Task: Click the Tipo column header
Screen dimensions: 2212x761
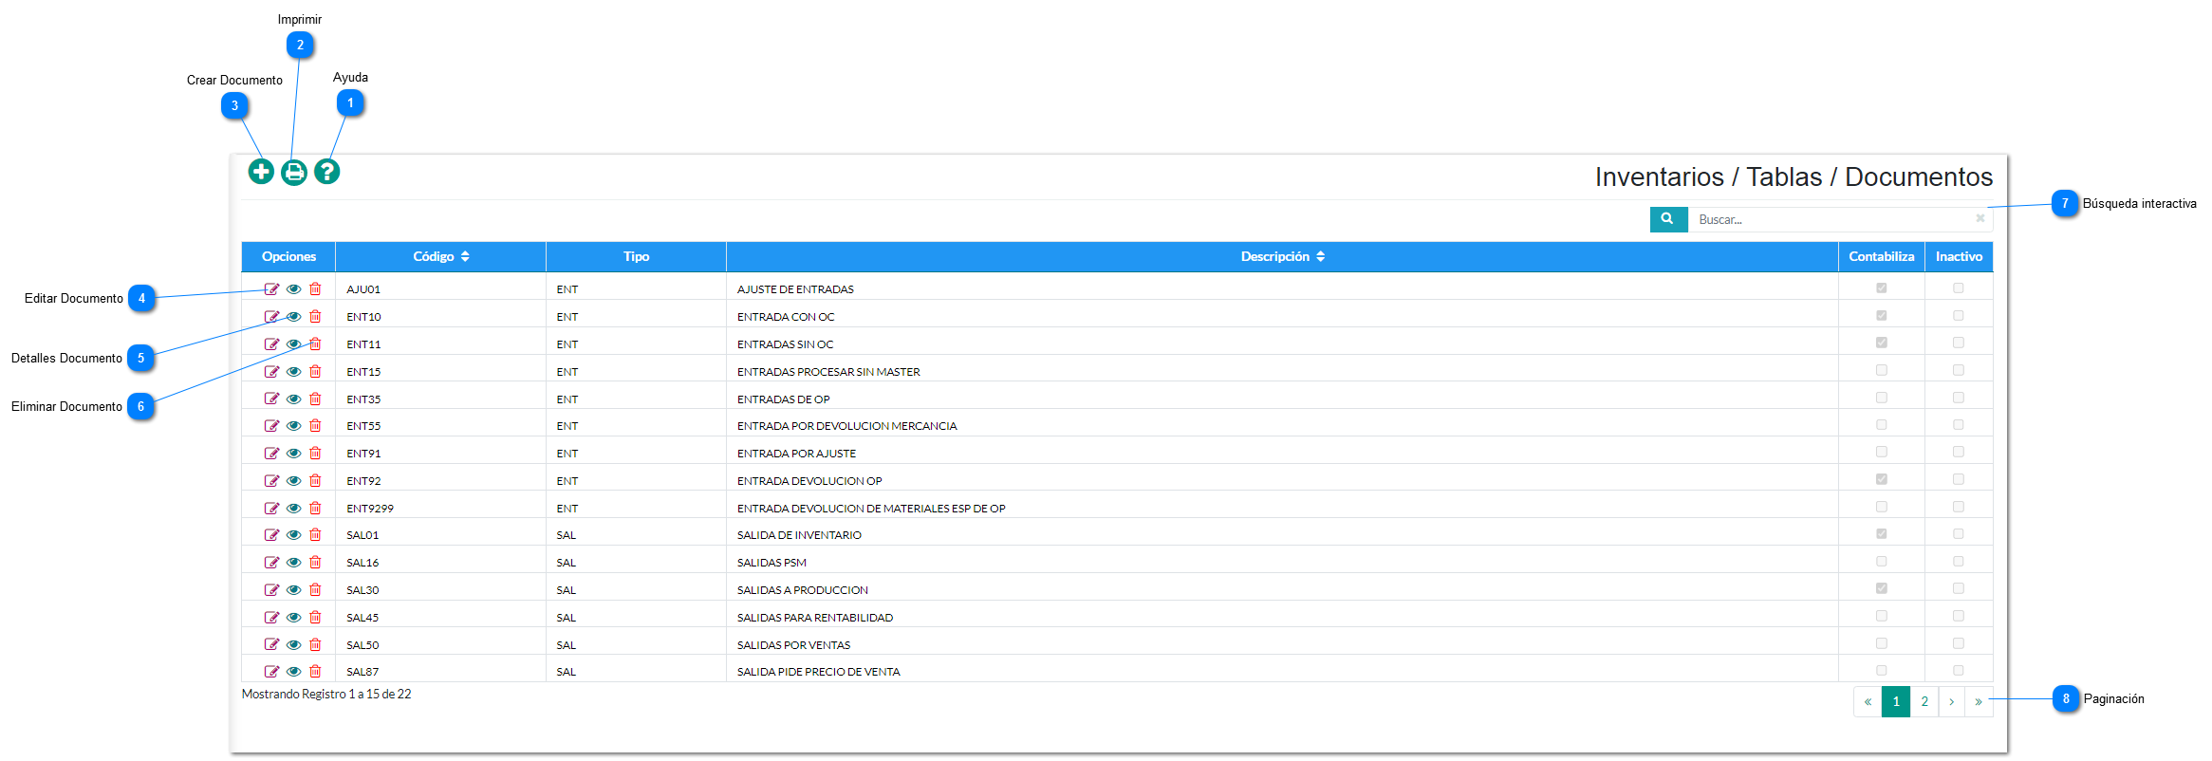Action: pyautogui.click(x=636, y=257)
